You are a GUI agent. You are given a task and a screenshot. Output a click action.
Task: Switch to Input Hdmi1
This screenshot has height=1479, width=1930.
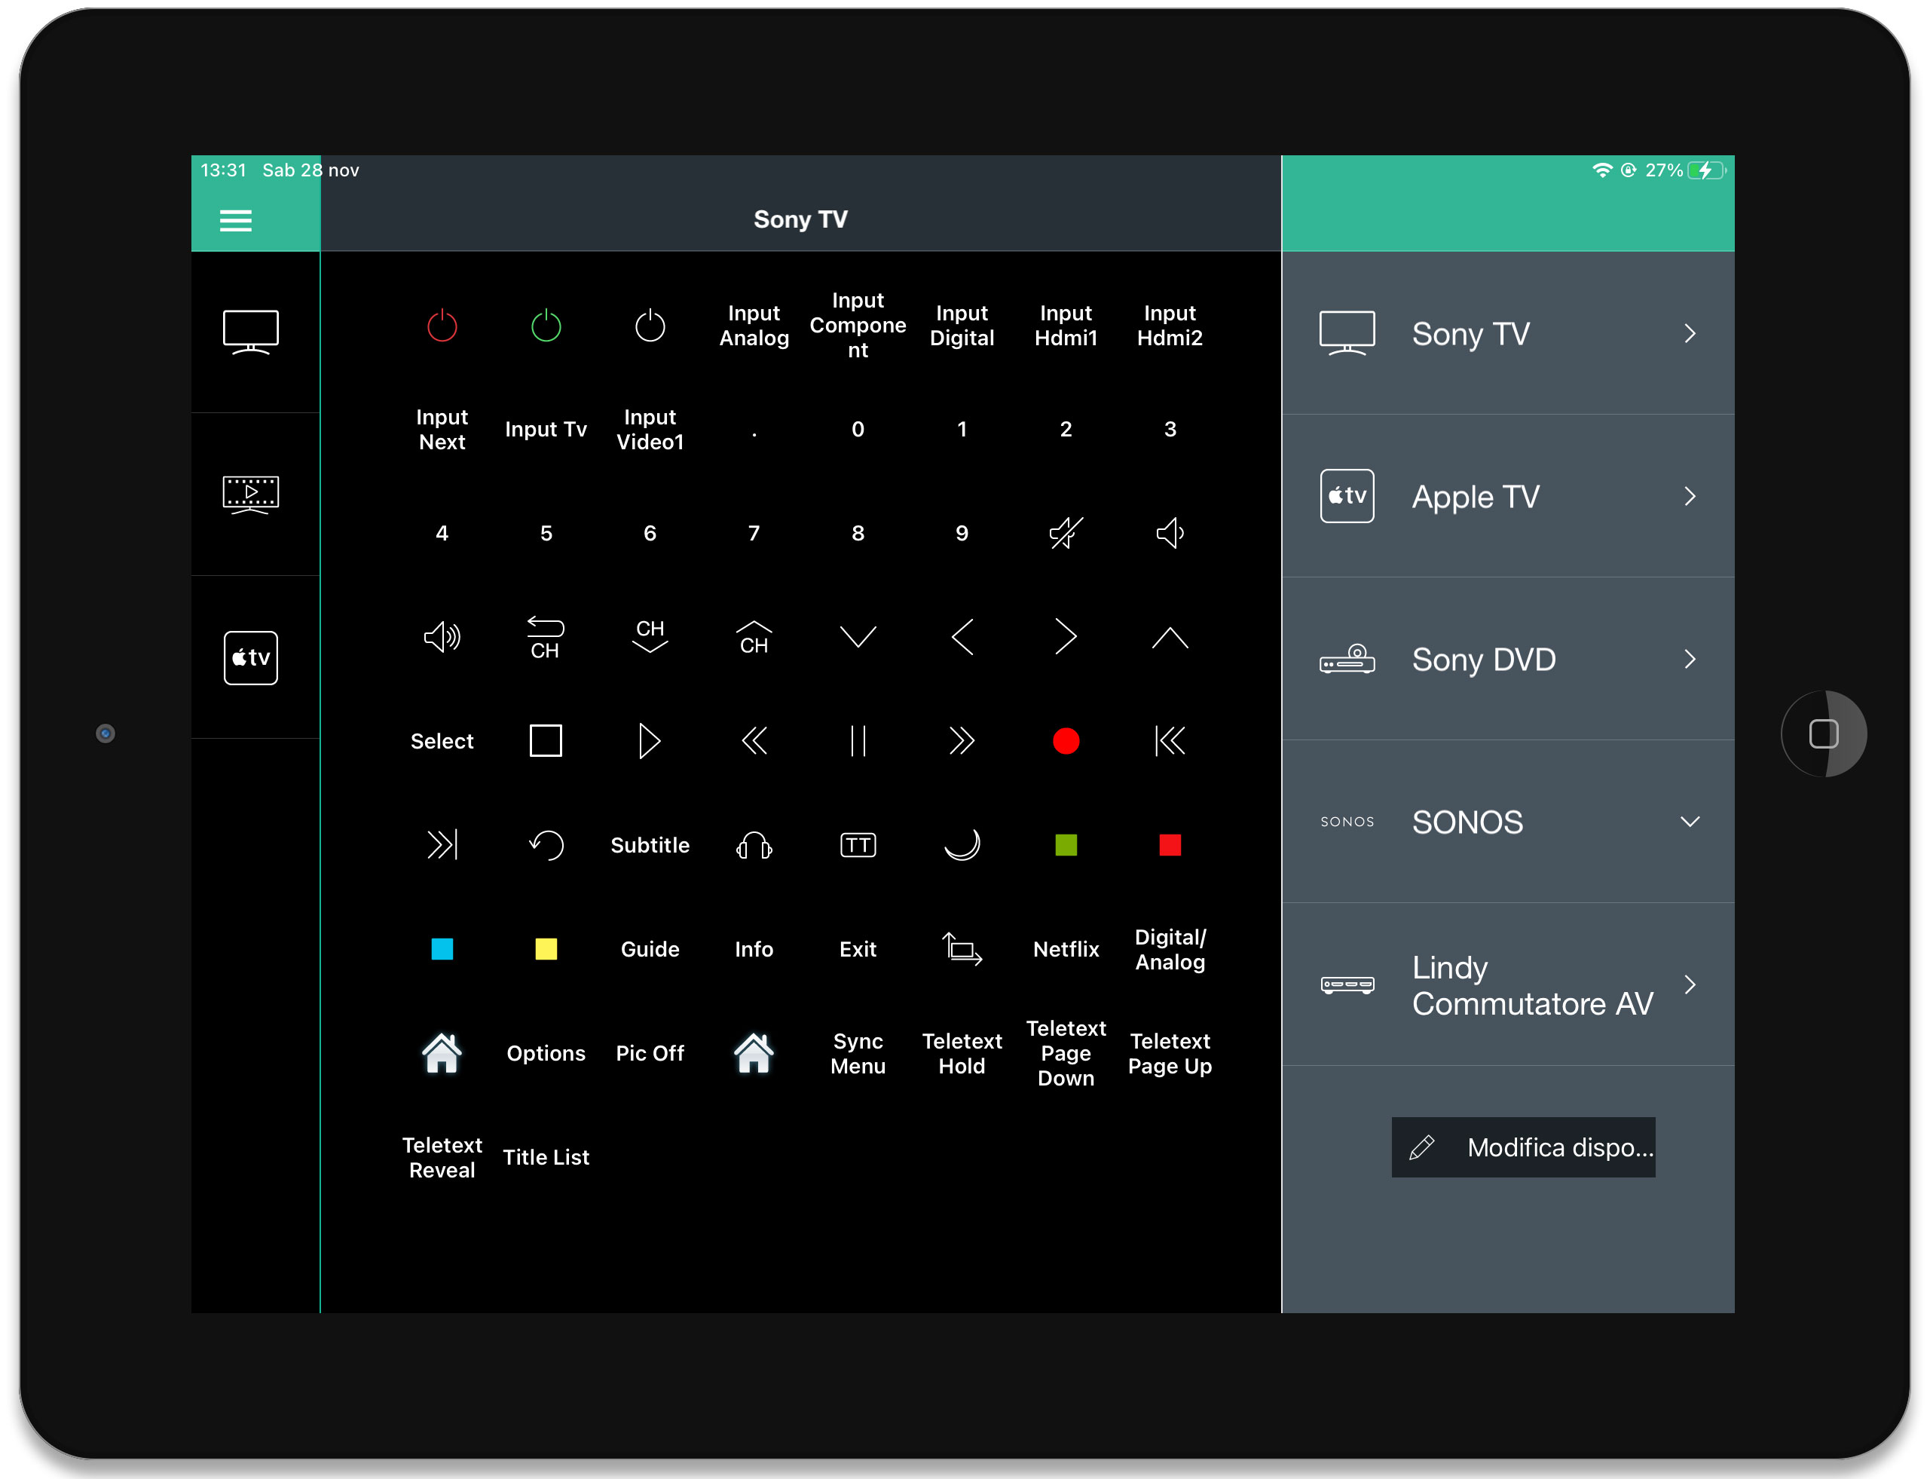1066,326
